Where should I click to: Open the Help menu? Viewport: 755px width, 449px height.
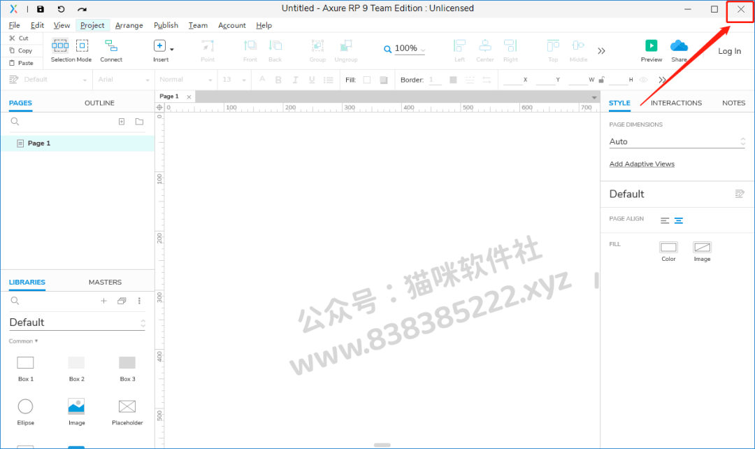[264, 25]
